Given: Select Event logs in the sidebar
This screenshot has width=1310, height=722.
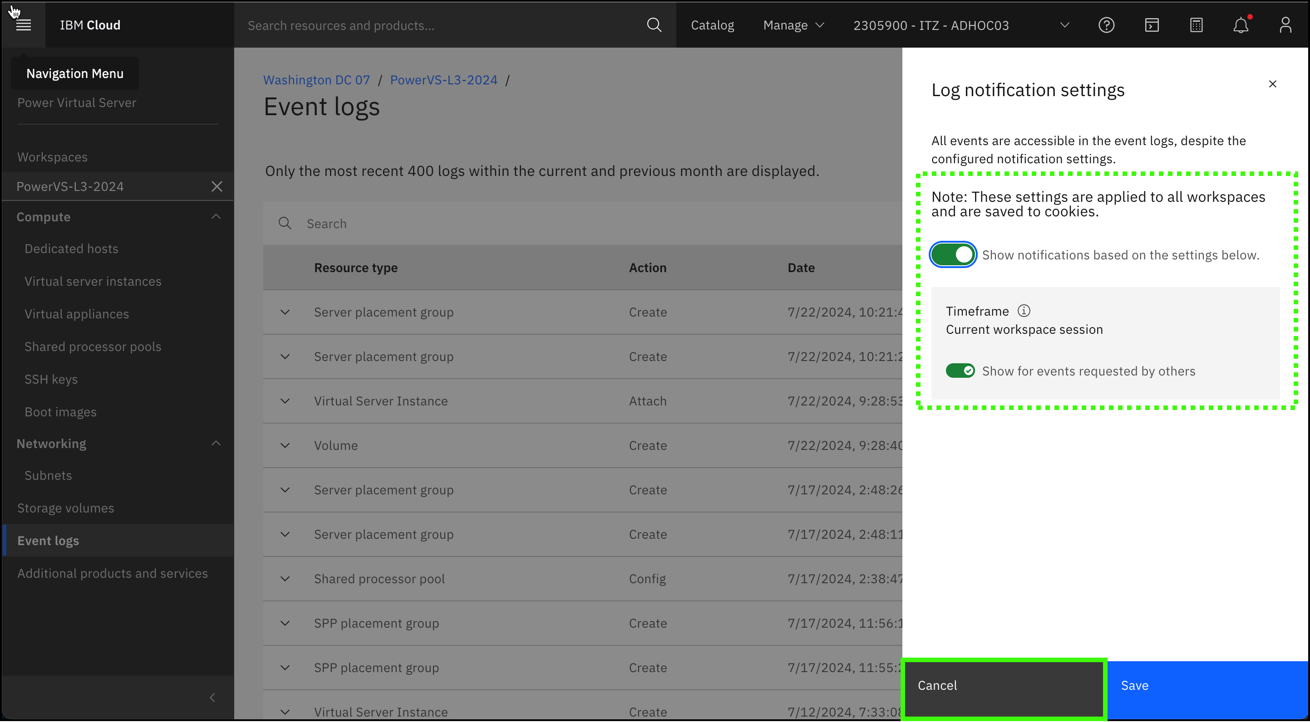Looking at the screenshot, I should click(48, 540).
